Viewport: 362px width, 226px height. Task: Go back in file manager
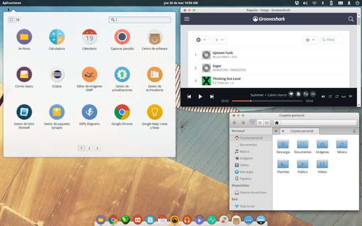235,123
